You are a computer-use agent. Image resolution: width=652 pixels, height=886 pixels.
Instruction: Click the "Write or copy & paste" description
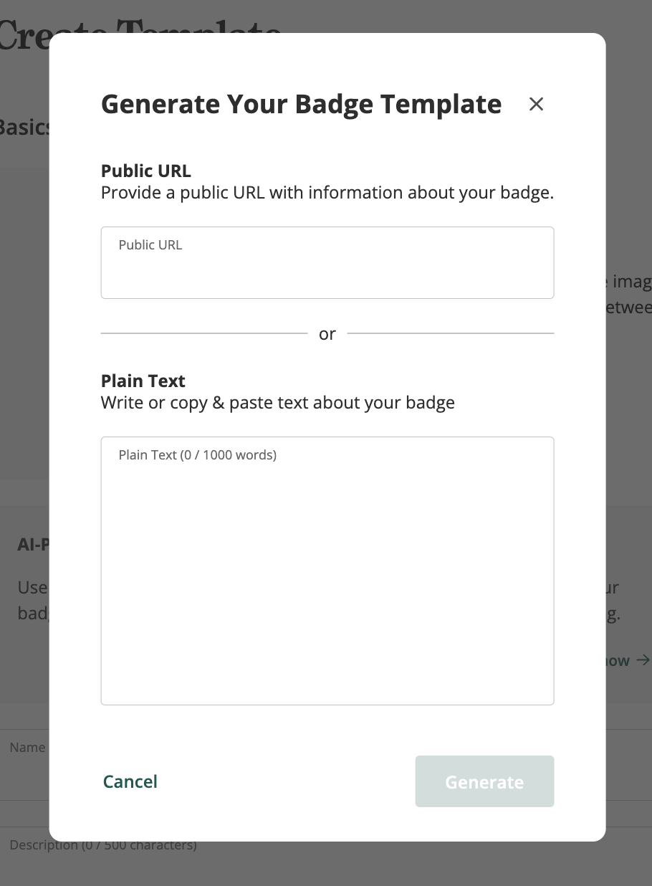278,403
